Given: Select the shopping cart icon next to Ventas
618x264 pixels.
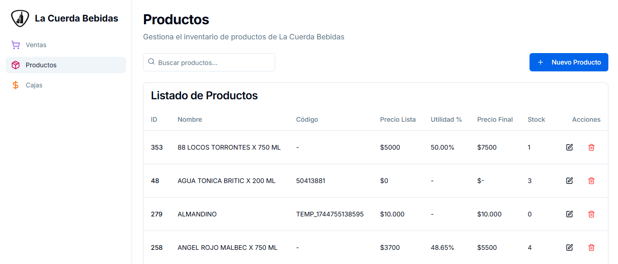Looking at the screenshot, I should pyautogui.click(x=15, y=44).
